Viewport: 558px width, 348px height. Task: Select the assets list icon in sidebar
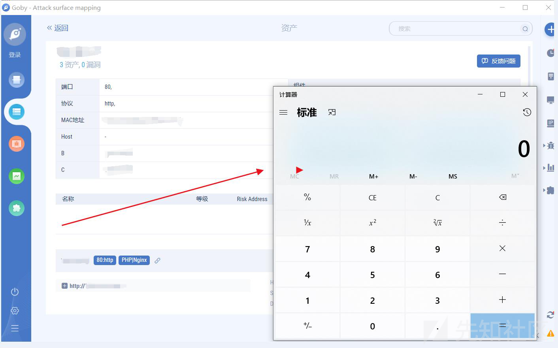(17, 112)
